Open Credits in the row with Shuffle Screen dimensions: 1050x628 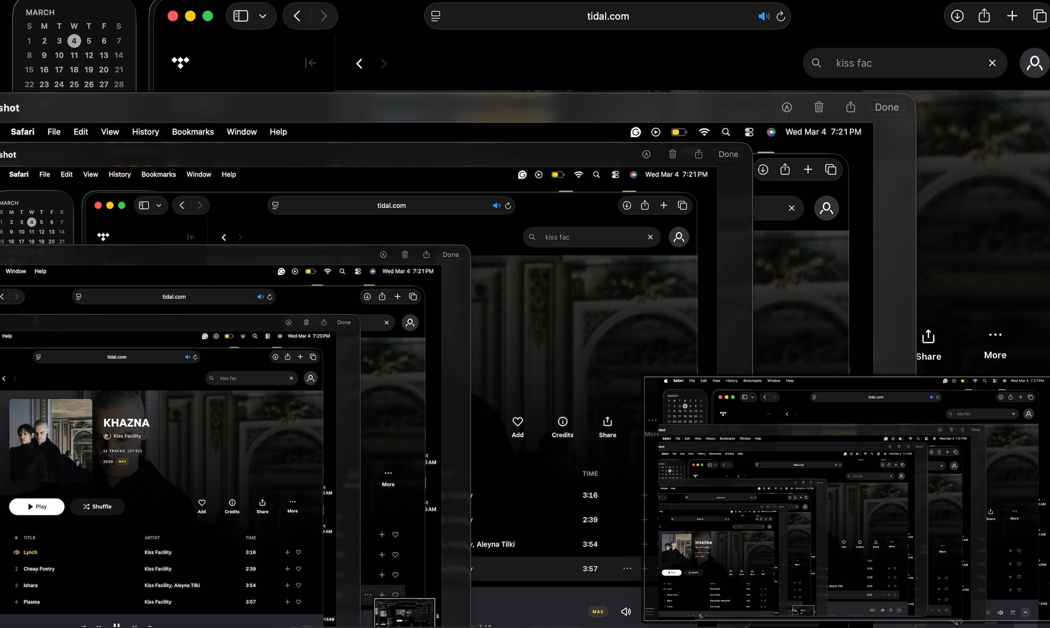232,506
